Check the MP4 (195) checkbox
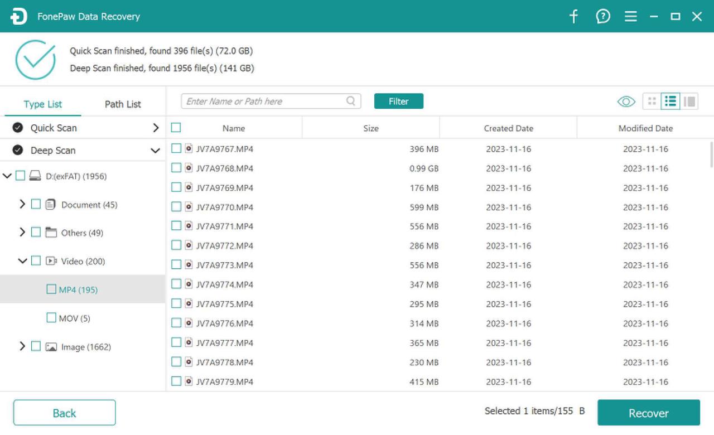The image size is (714, 435). coord(51,289)
